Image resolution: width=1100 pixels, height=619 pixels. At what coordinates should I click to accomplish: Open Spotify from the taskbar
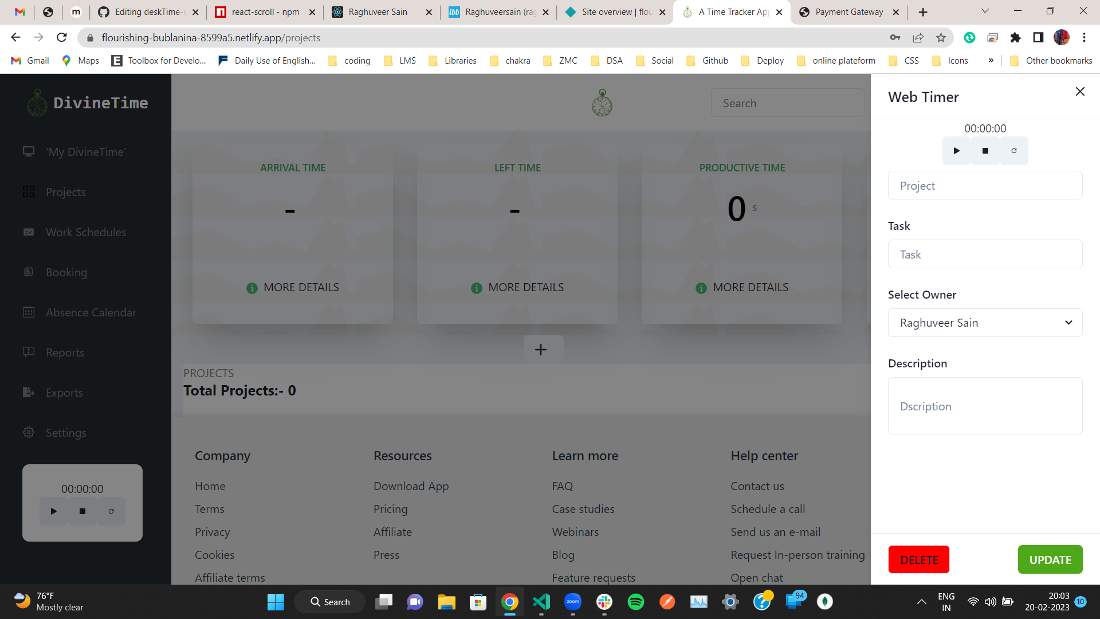click(x=635, y=602)
